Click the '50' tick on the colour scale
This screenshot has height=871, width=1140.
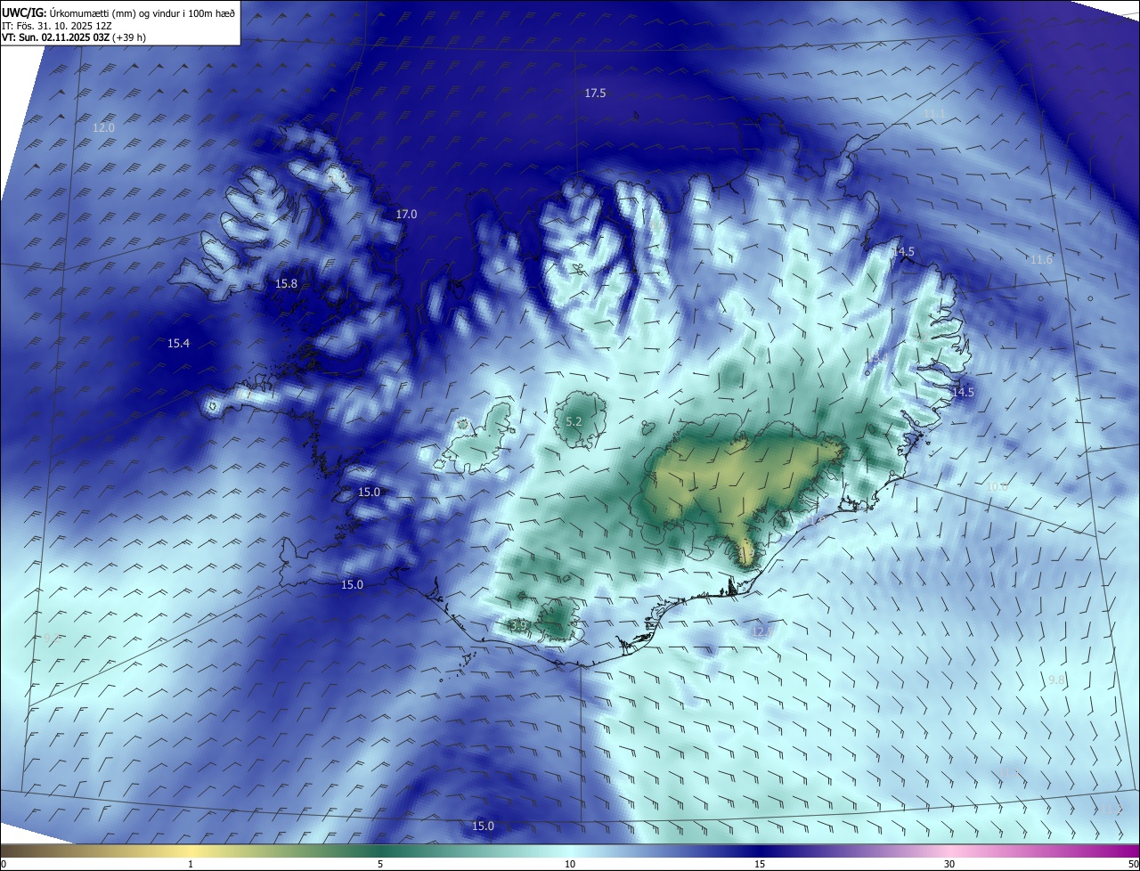coord(1132,864)
